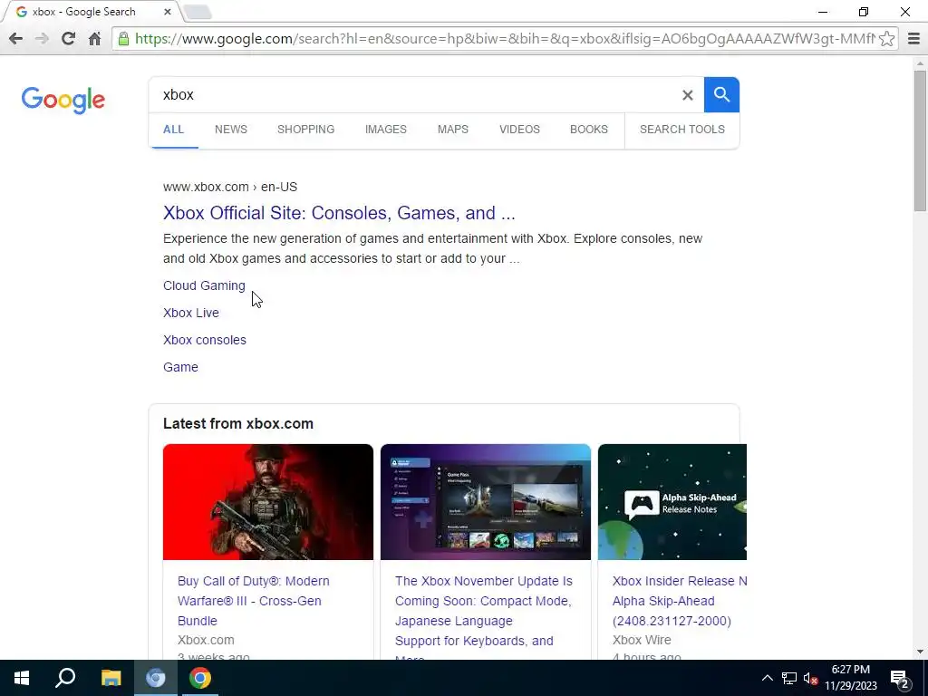Open the Xbox Official Site result
This screenshot has height=696, width=928.
(339, 213)
